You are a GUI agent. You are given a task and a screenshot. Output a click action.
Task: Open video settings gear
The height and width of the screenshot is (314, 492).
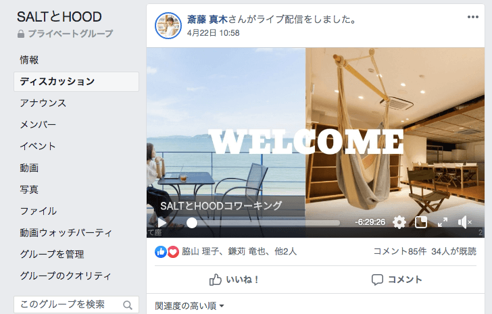coord(399,222)
